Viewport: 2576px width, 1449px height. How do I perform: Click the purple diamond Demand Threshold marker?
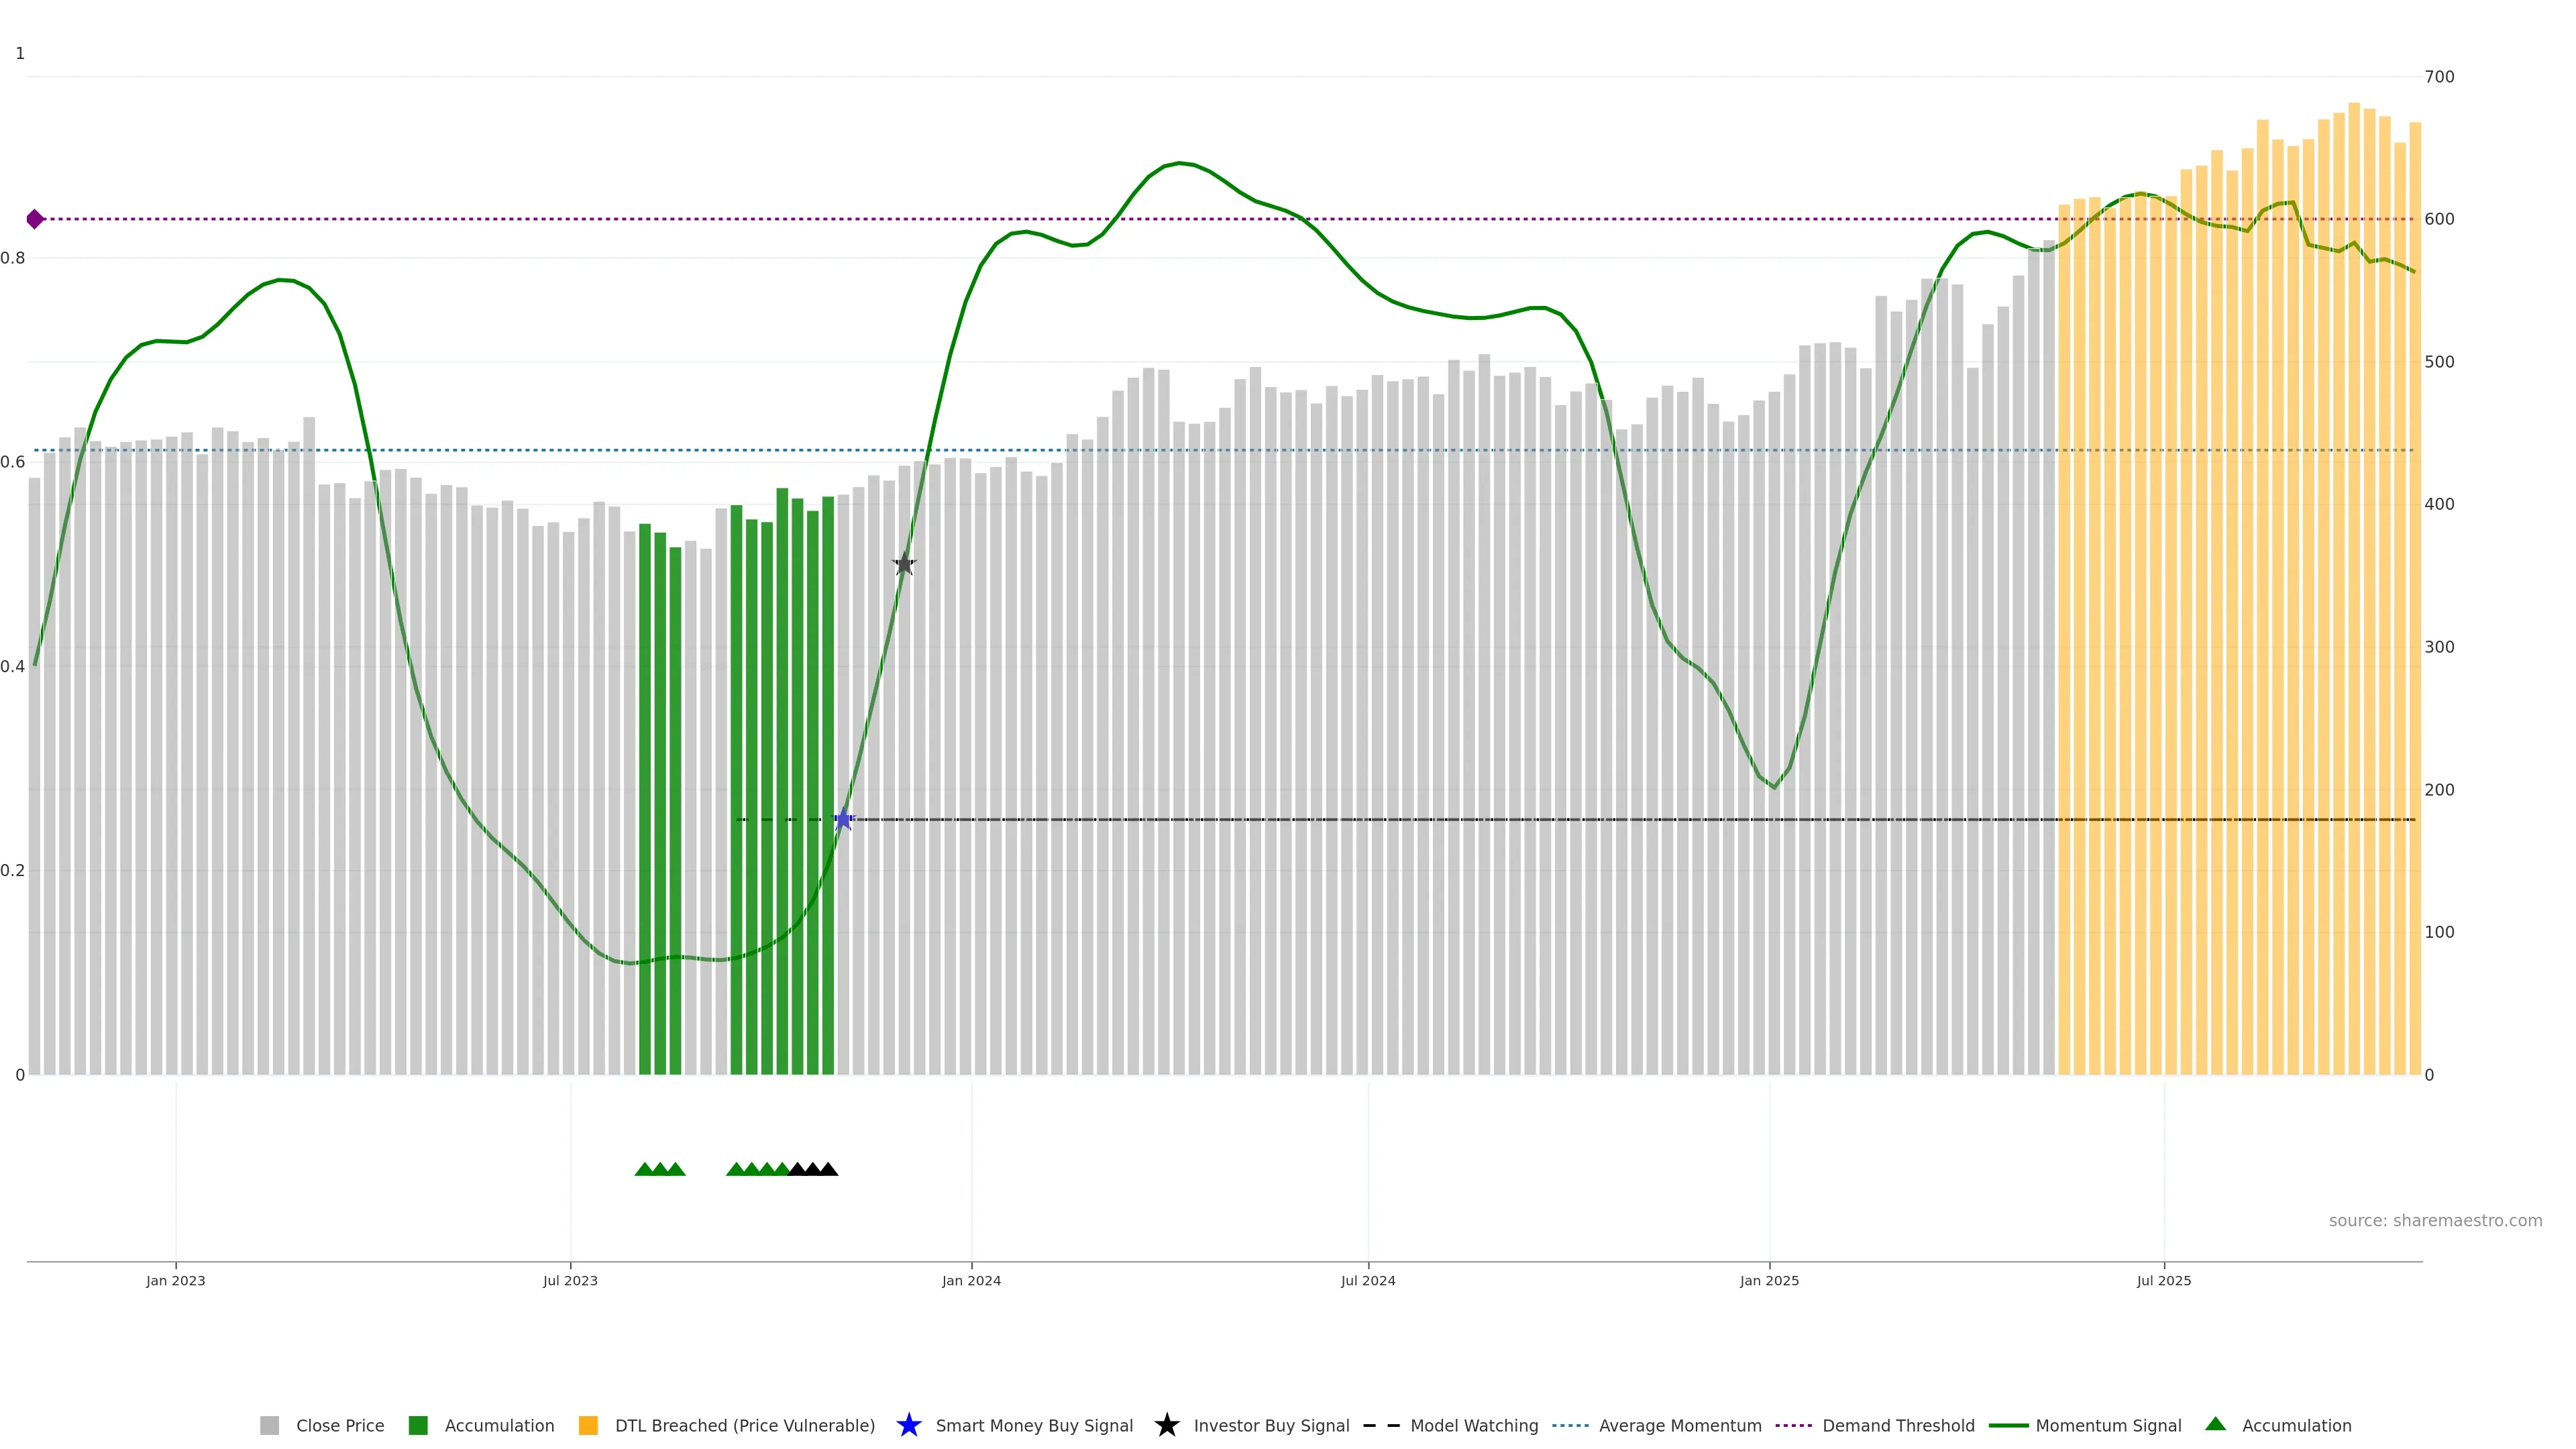coord(35,219)
